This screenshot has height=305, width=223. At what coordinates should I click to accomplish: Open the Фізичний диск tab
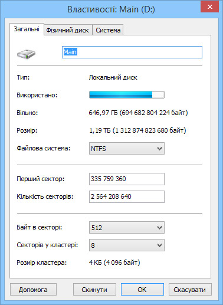[67, 30]
